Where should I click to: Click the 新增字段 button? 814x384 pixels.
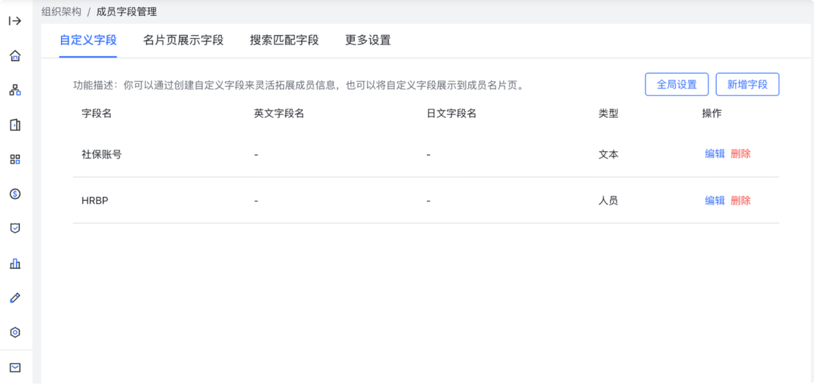[747, 84]
